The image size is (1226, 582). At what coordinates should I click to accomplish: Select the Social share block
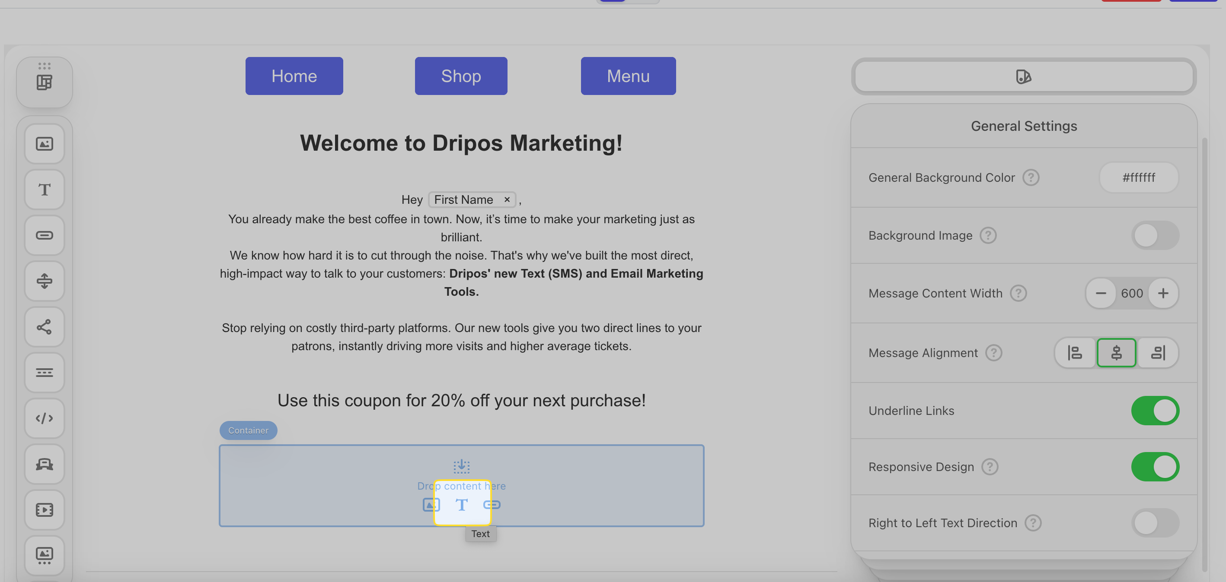click(44, 327)
